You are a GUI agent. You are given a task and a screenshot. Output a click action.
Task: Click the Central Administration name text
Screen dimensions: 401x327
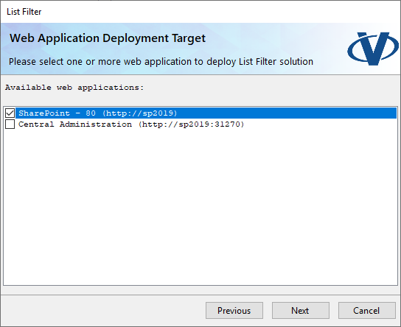75,124
